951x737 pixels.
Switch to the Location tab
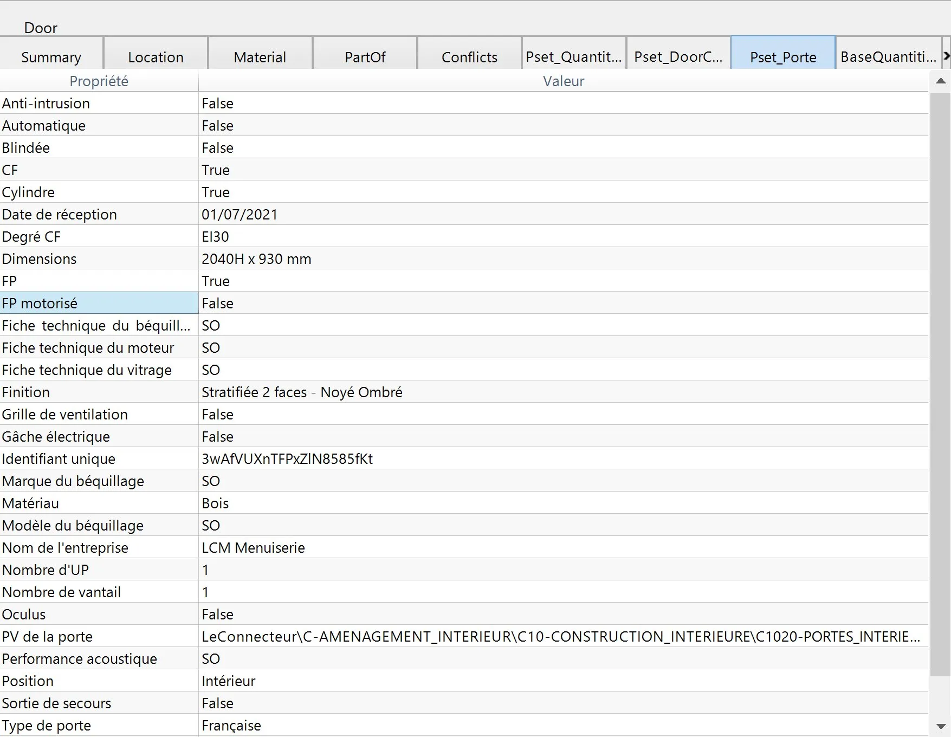[x=156, y=54]
